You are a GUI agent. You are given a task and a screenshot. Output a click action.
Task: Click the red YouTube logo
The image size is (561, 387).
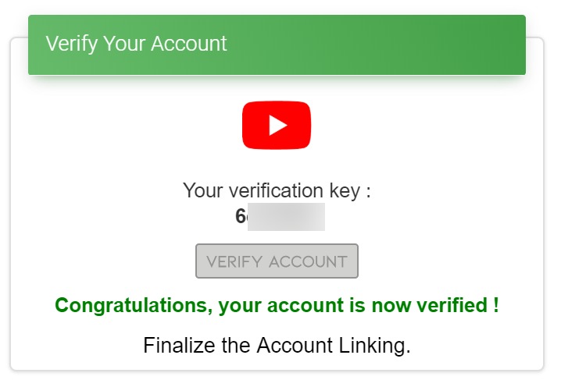[x=277, y=125]
